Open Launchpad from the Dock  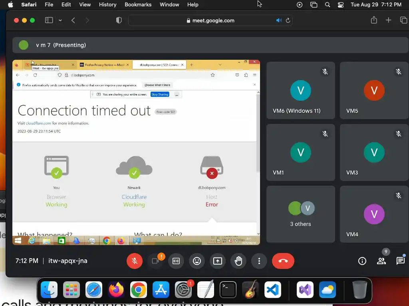pyautogui.click(x=71, y=290)
